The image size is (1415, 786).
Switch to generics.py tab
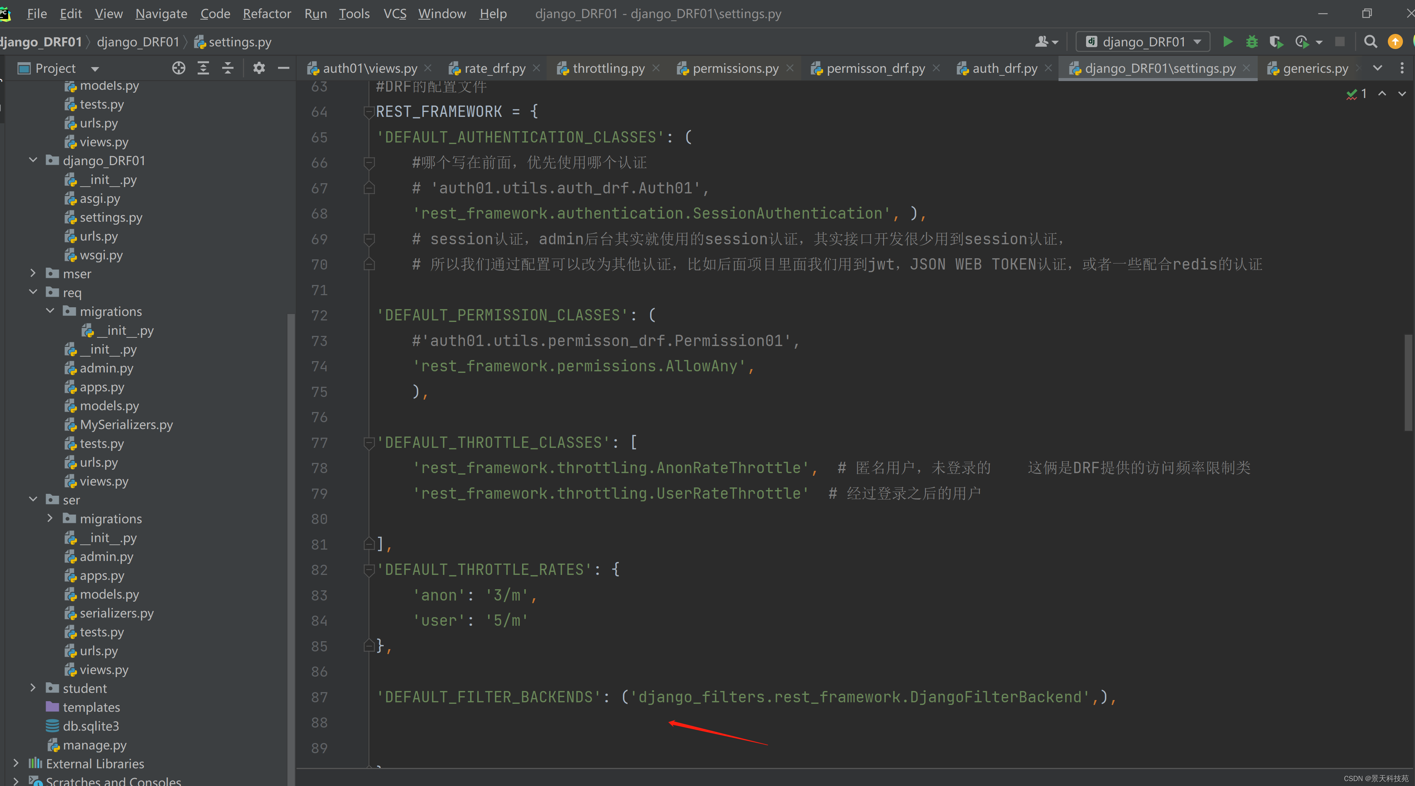(1315, 68)
